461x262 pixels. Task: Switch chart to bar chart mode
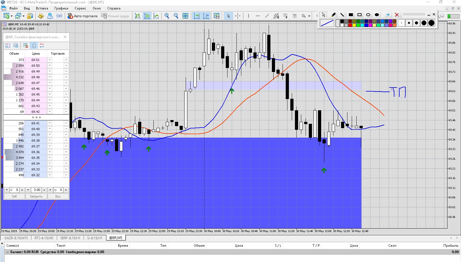click(x=138, y=16)
